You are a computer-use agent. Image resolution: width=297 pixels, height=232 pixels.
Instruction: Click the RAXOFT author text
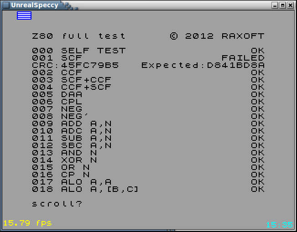[243, 36]
